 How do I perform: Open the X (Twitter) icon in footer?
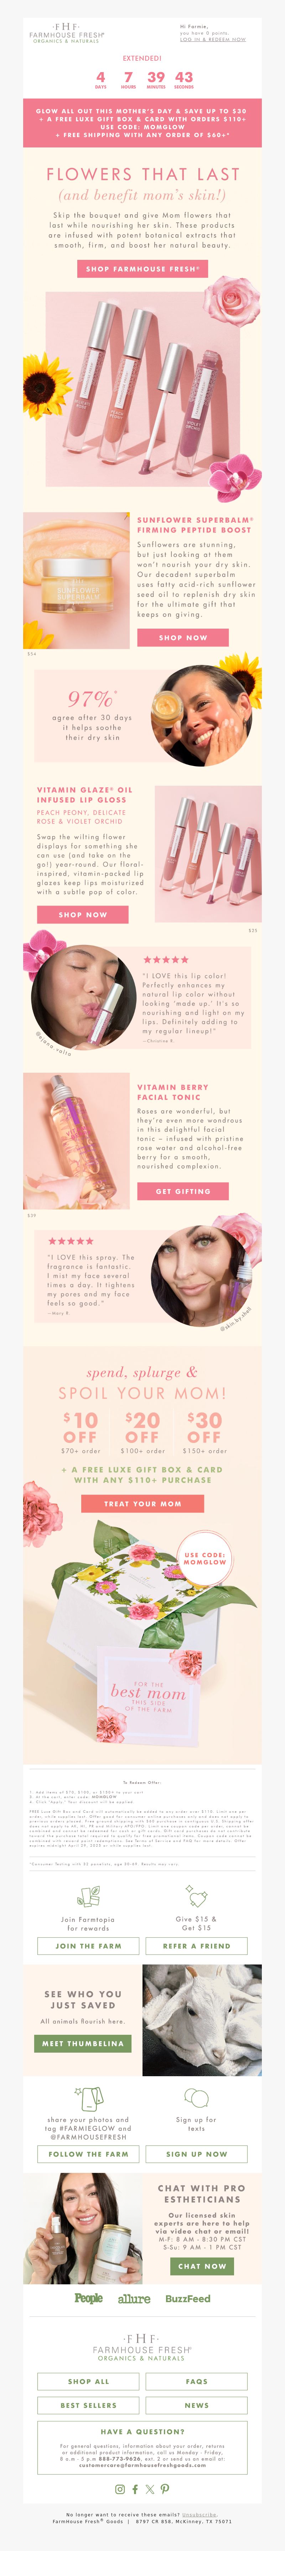(149, 2489)
